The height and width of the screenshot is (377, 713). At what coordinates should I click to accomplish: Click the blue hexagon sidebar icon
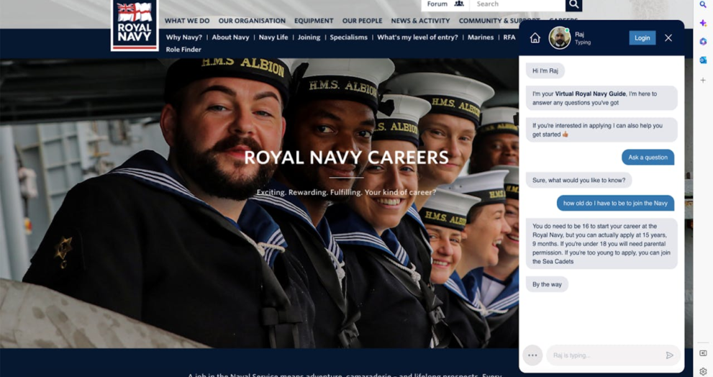(x=703, y=42)
